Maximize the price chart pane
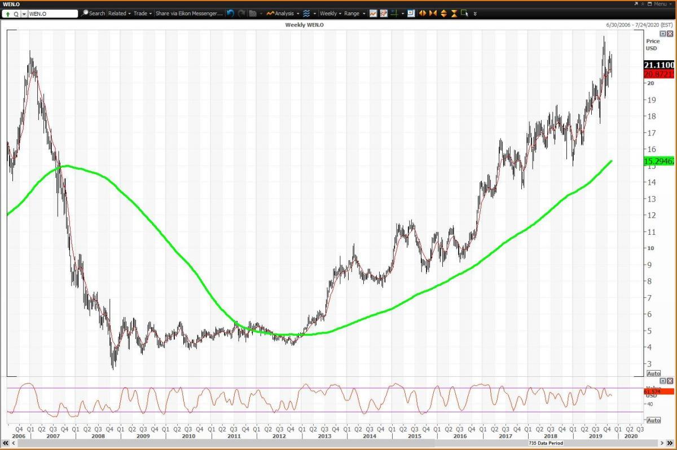677x450 pixels. coord(663,34)
